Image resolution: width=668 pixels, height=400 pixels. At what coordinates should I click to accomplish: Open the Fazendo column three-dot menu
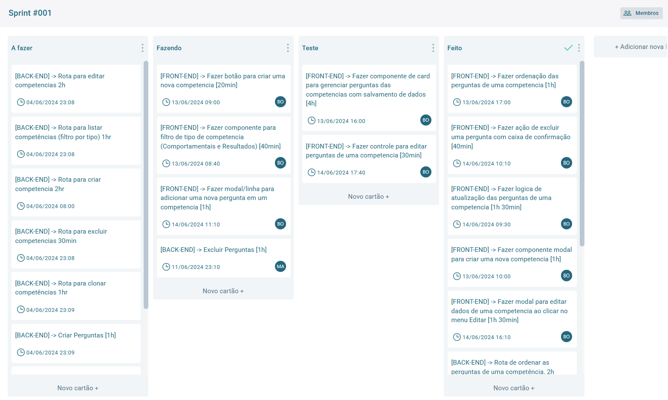click(x=288, y=48)
